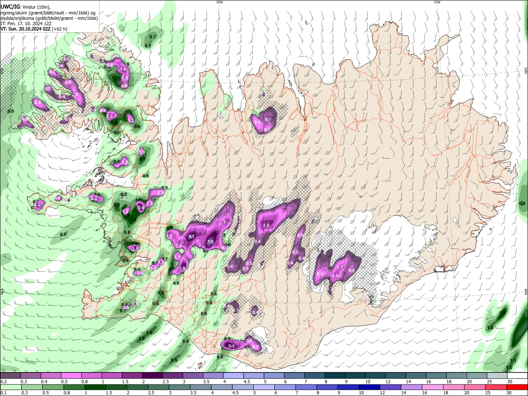Pick the pale green first swatch above 0.1
Image resolution: width=528 pixels, height=396 pixels.
(10, 387)
